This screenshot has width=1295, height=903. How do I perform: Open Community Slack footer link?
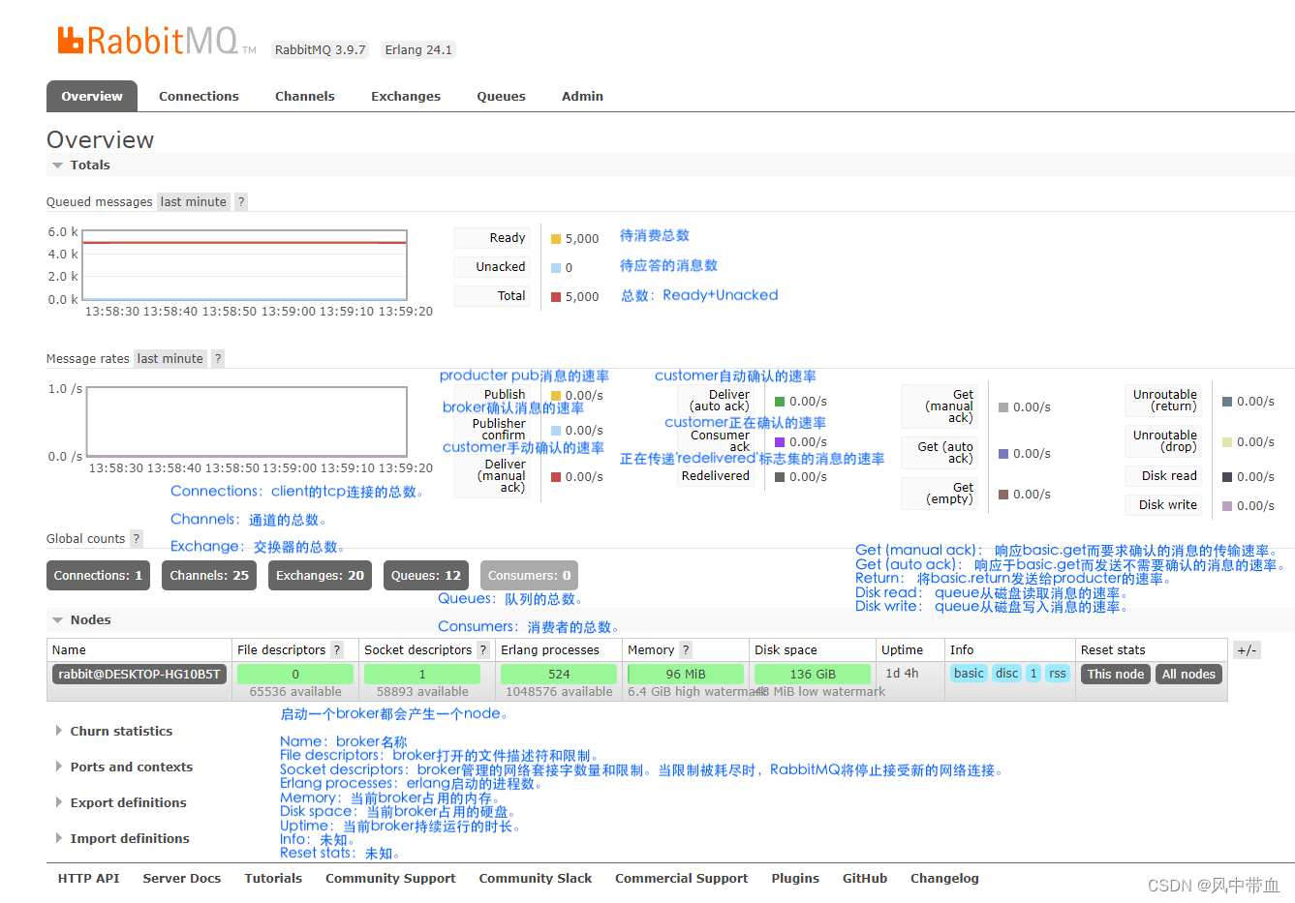(536, 878)
